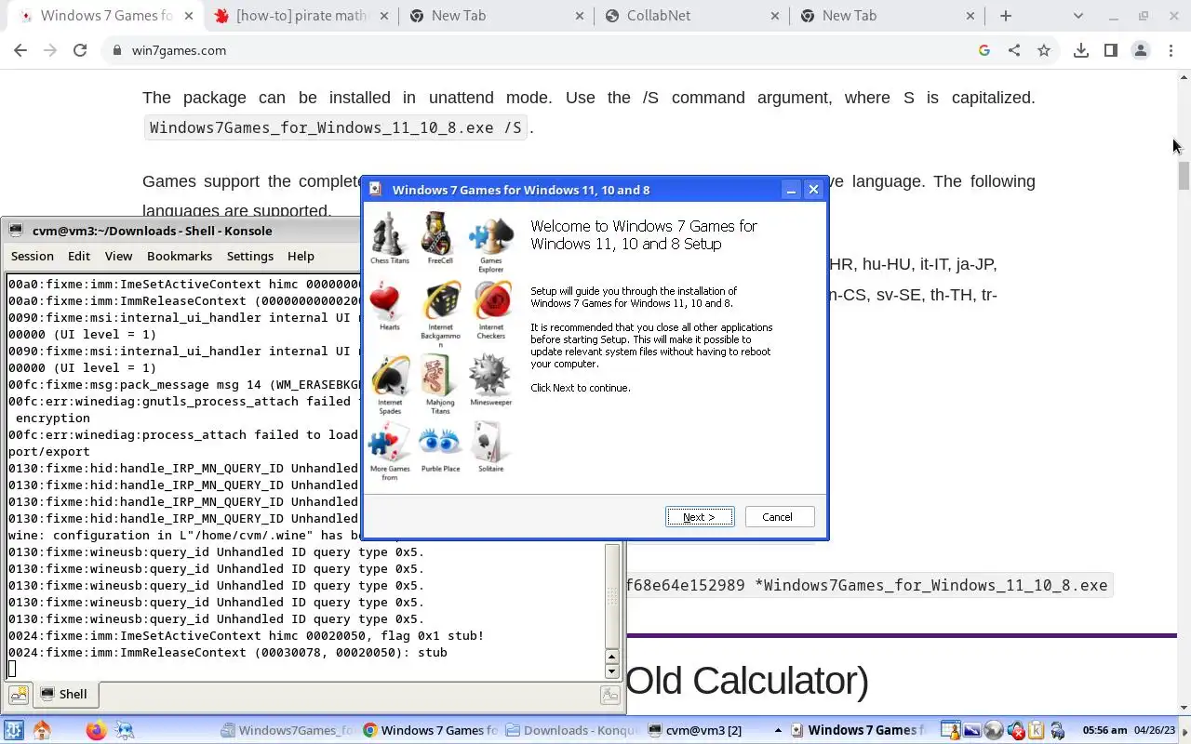The width and height of the screenshot is (1191, 744).
Task: Click the taskbar clock showing 05:56 am
Action: click(1105, 730)
